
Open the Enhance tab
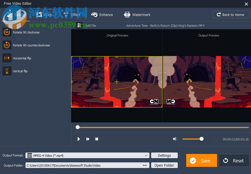pos(102,15)
